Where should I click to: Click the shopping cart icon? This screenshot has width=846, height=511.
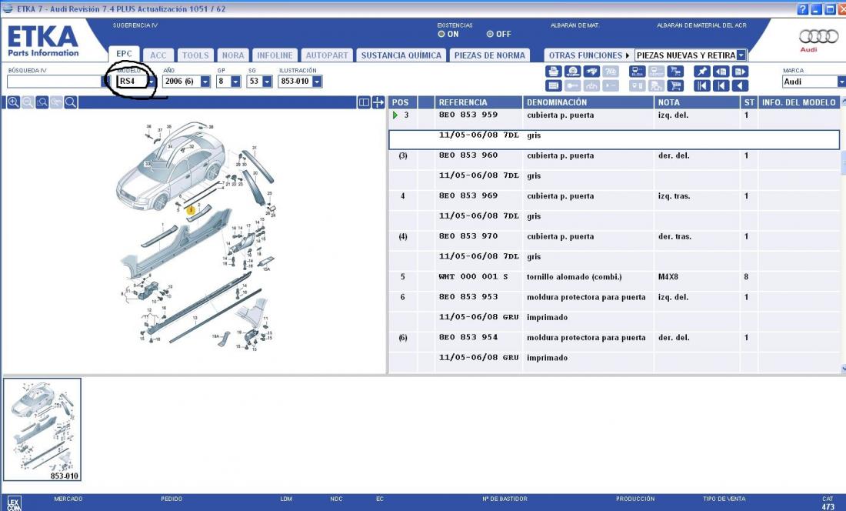click(675, 85)
